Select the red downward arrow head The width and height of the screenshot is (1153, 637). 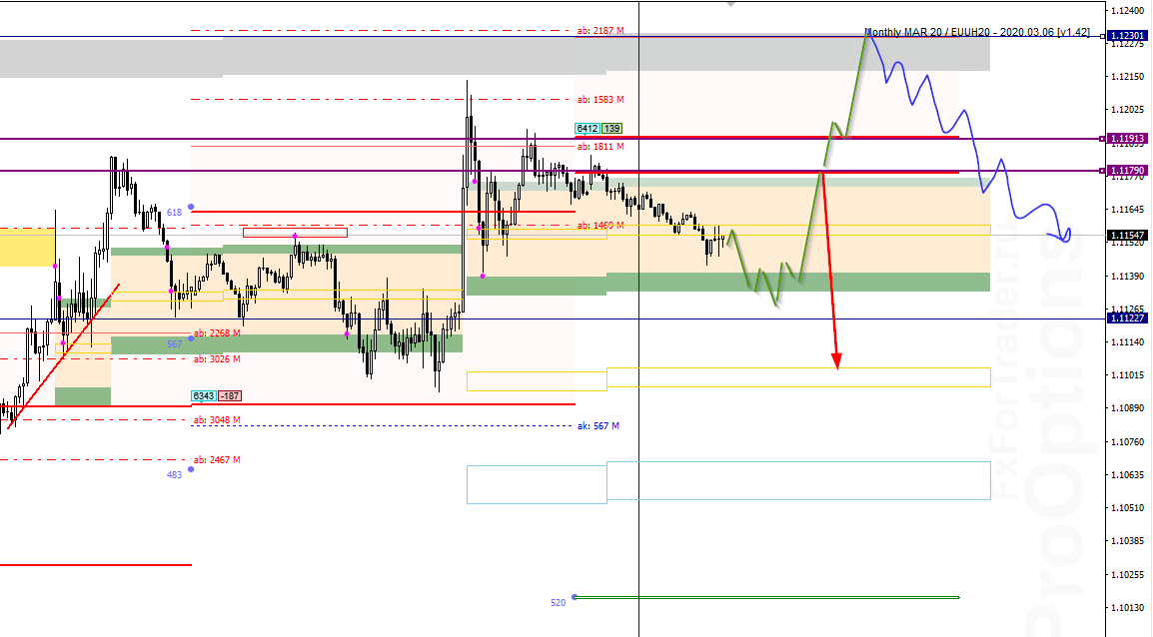pos(836,360)
